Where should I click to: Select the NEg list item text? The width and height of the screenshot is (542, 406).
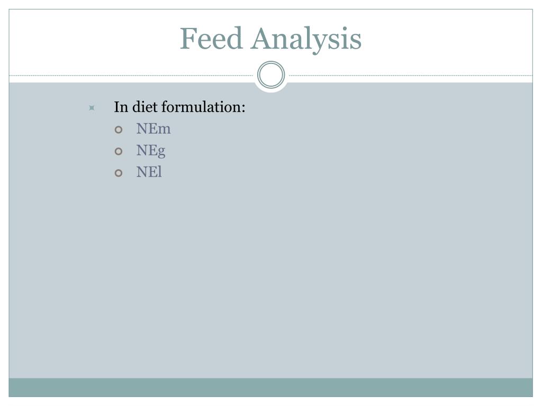coord(151,151)
